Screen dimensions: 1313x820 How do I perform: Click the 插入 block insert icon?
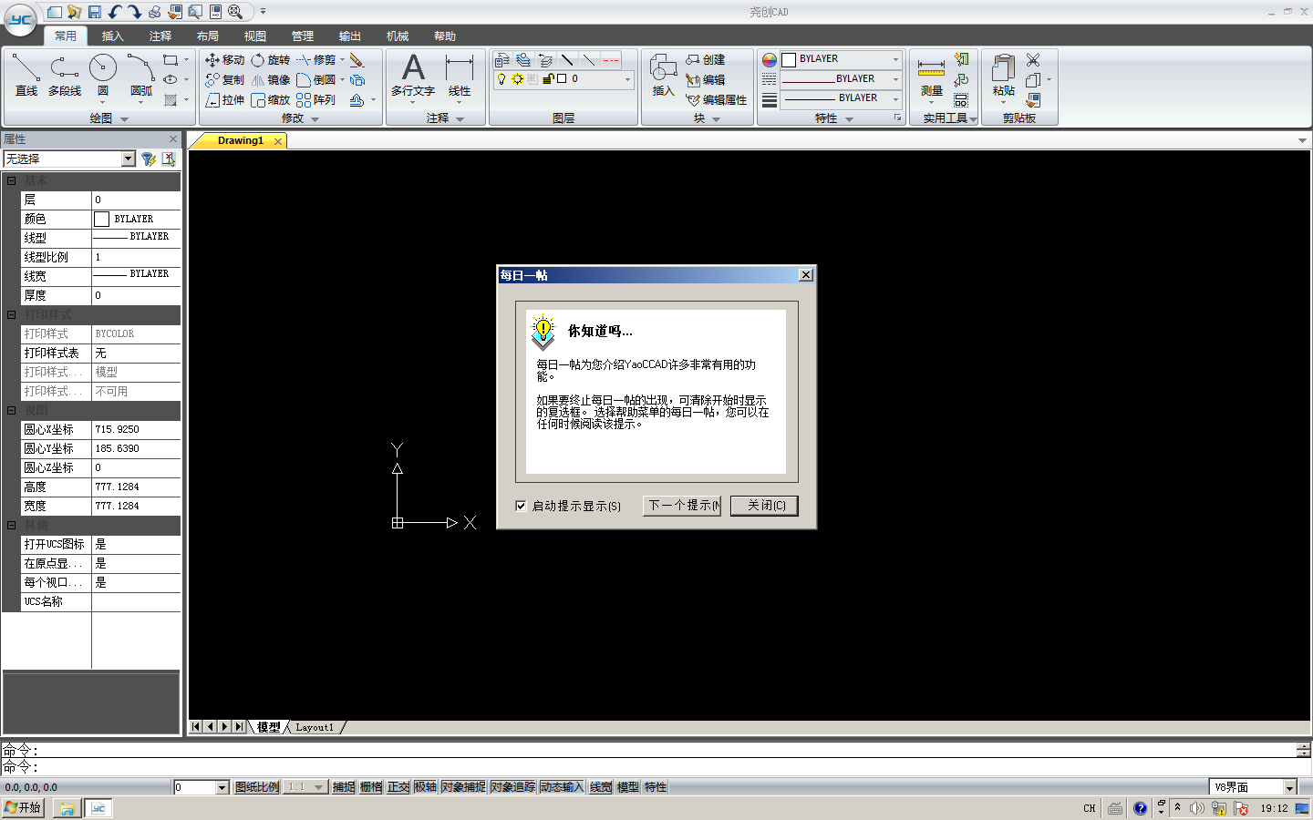663,76
